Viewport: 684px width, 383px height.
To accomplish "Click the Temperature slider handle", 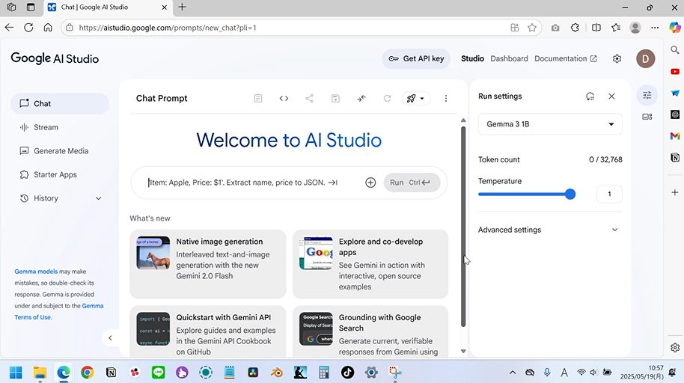I will (570, 194).
